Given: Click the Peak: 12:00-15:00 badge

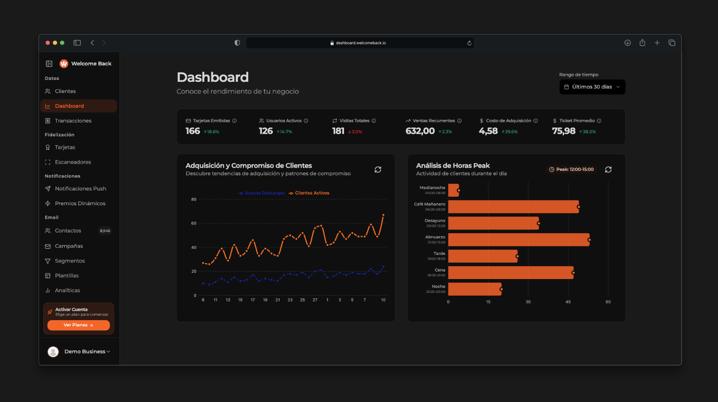Looking at the screenshot, I should pyautogui.click(x=572, y=169).
